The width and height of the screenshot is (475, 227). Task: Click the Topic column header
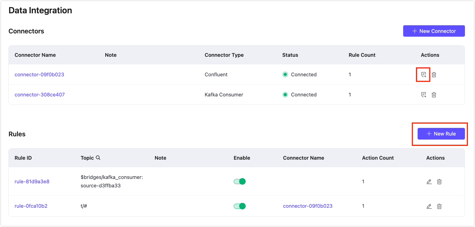pyautogui.click(x=87, y=158)
